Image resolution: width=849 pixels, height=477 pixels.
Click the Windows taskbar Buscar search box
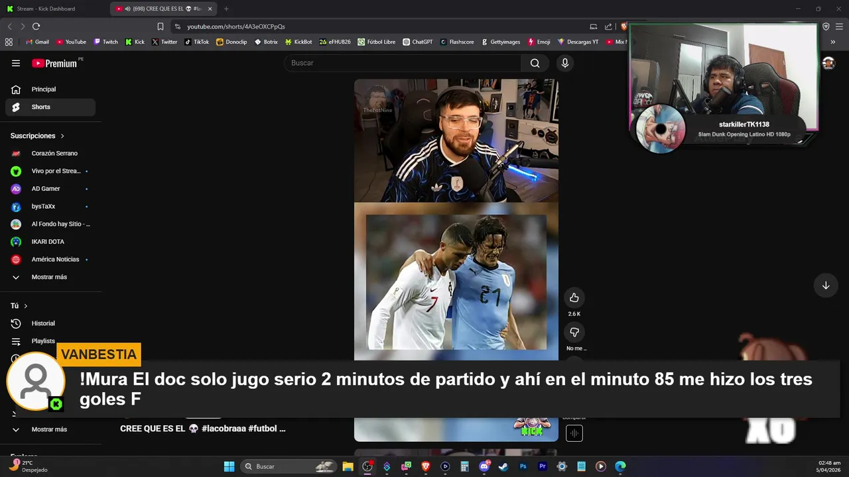coord(289,466)
